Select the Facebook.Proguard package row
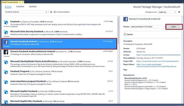This screenshot has height=106, width=184. [59, 73]
